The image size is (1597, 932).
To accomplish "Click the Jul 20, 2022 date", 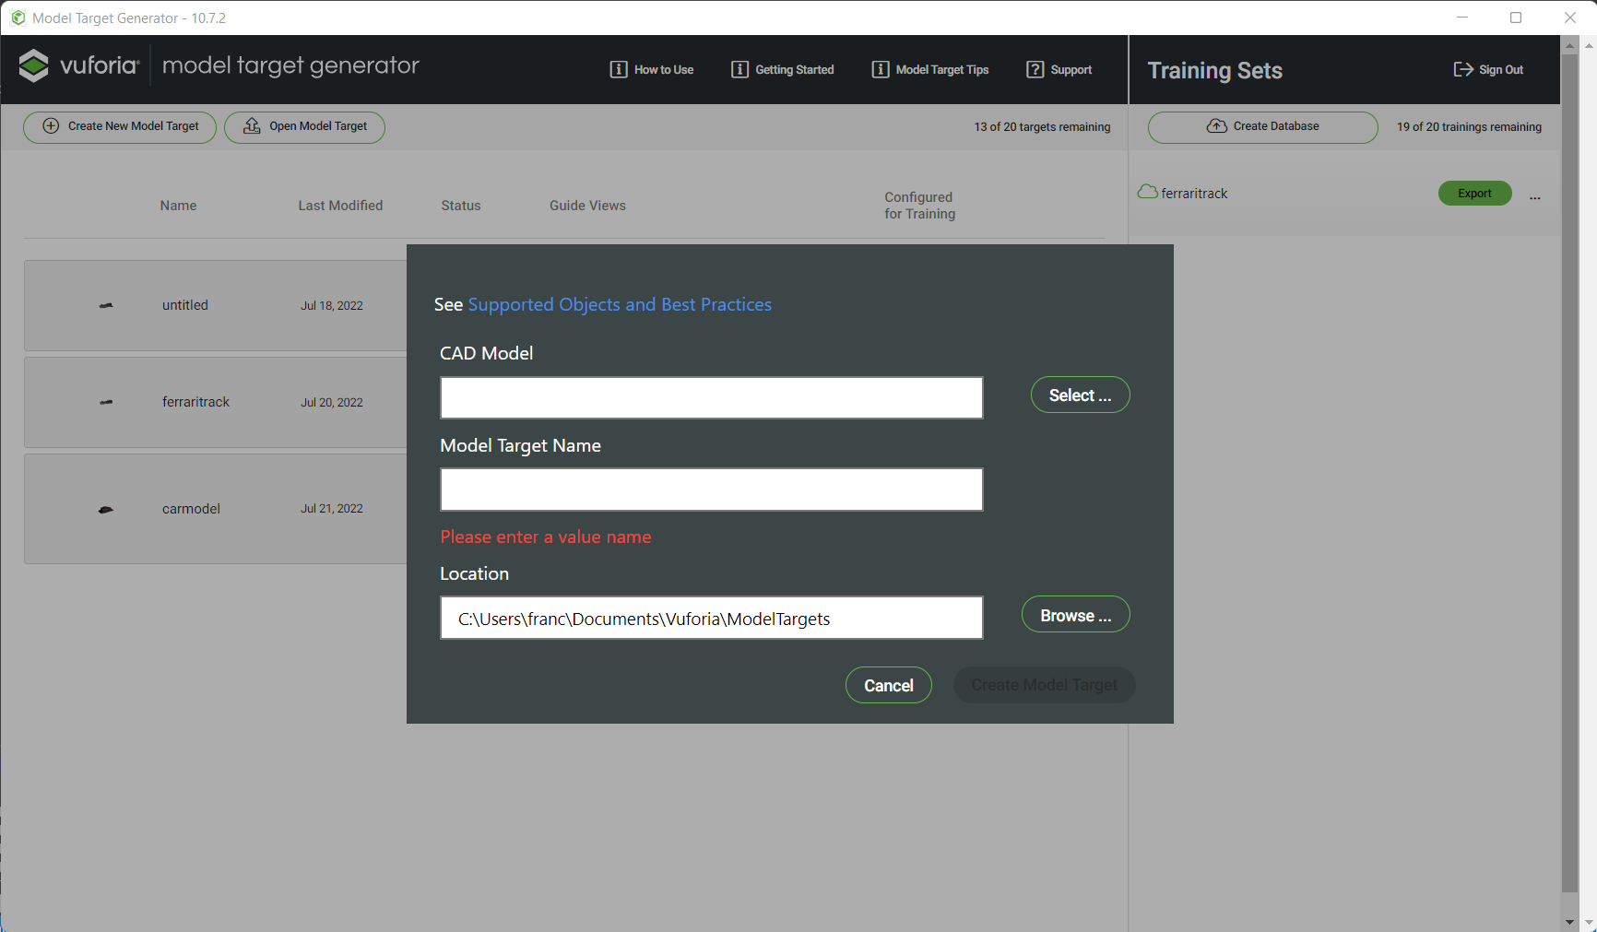I will click(x=332, y=403).
